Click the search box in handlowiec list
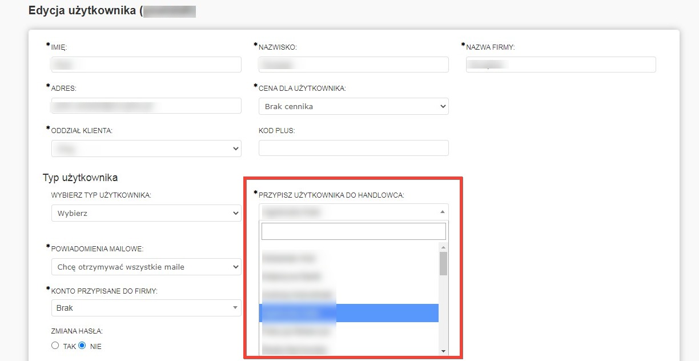The image size is (699, 361). tap(353, 231)
